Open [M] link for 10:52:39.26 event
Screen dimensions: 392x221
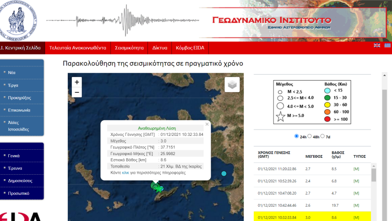point(356,181)
